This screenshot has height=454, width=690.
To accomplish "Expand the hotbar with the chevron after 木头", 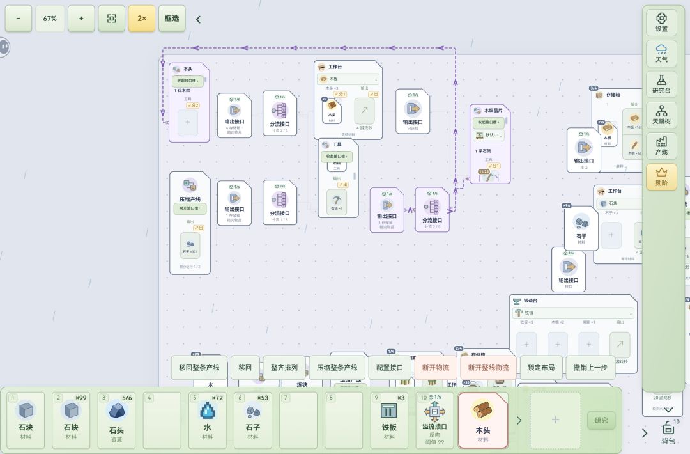I will pos(519,421).
